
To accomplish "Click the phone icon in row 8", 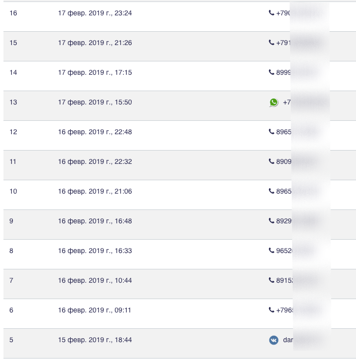I will pos(271,251).
